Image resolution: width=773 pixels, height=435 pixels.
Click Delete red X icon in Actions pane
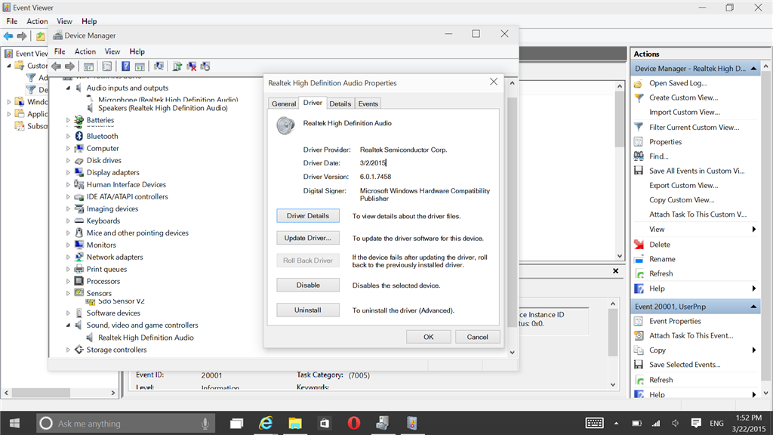click(x=639, y=244)
